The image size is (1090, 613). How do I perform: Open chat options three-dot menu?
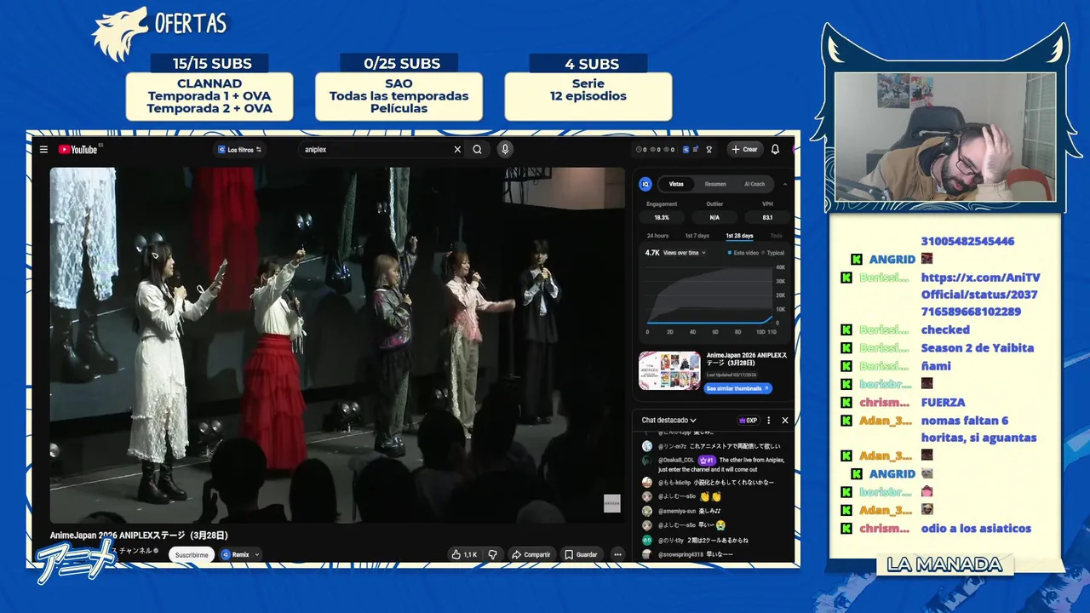click(x=769, y=420)
